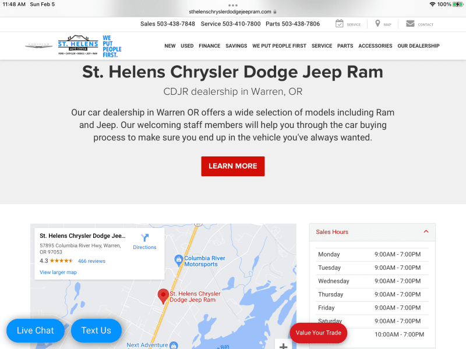Click the St. Helens Auto Center logo
The image size is (466, 349).
click(x=78, y=45)
